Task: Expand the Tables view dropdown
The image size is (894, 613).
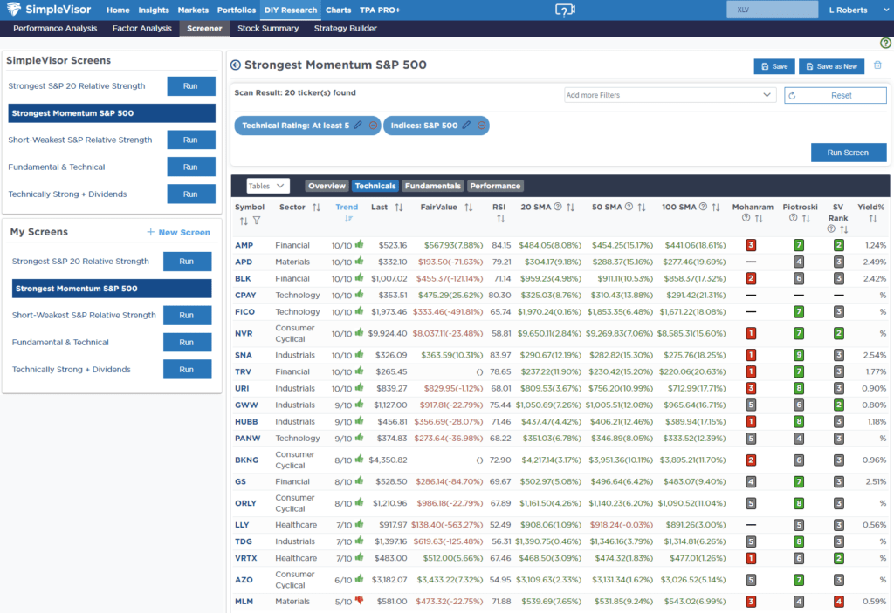Action: (x=267, y=186)
